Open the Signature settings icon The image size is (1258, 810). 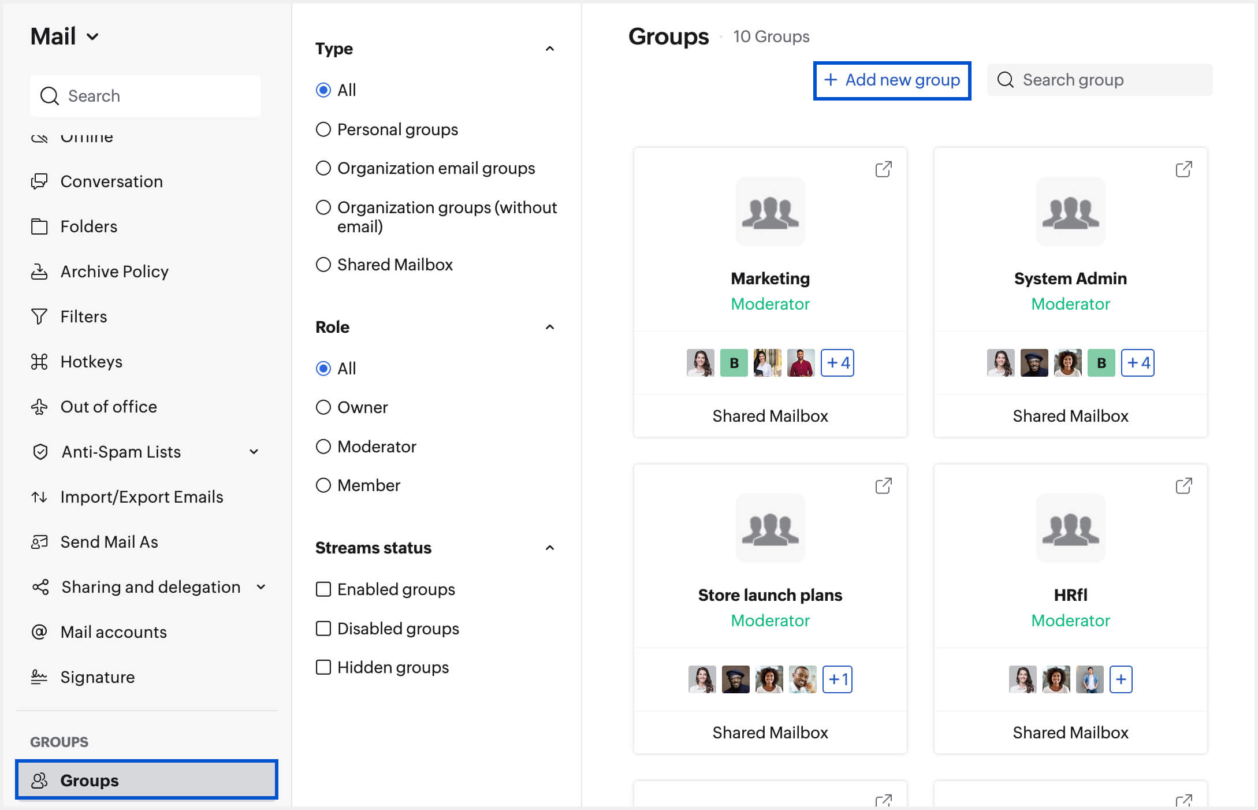[x=39, y=677]
